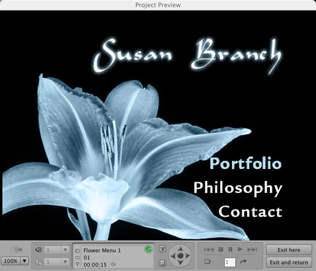Image resolution: width=316 pixels, height=271 pixels.
Task: Click the subtitle track icon
Action: (x=39, y=262)
